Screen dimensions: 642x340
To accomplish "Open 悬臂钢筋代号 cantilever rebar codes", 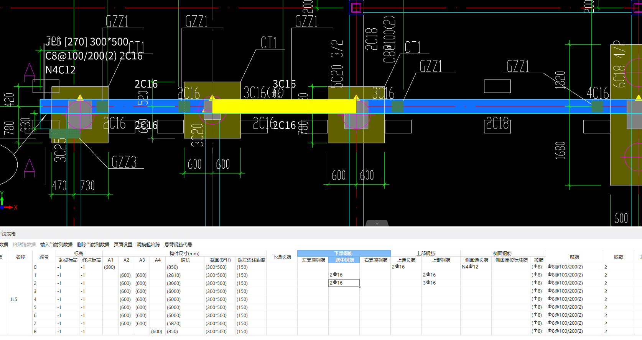I will pos(178,244).
